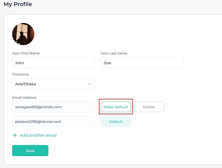This screenshot has height=168, width=222.
Task: Click the Your Last name label
Action: click(x=114, y=53)
